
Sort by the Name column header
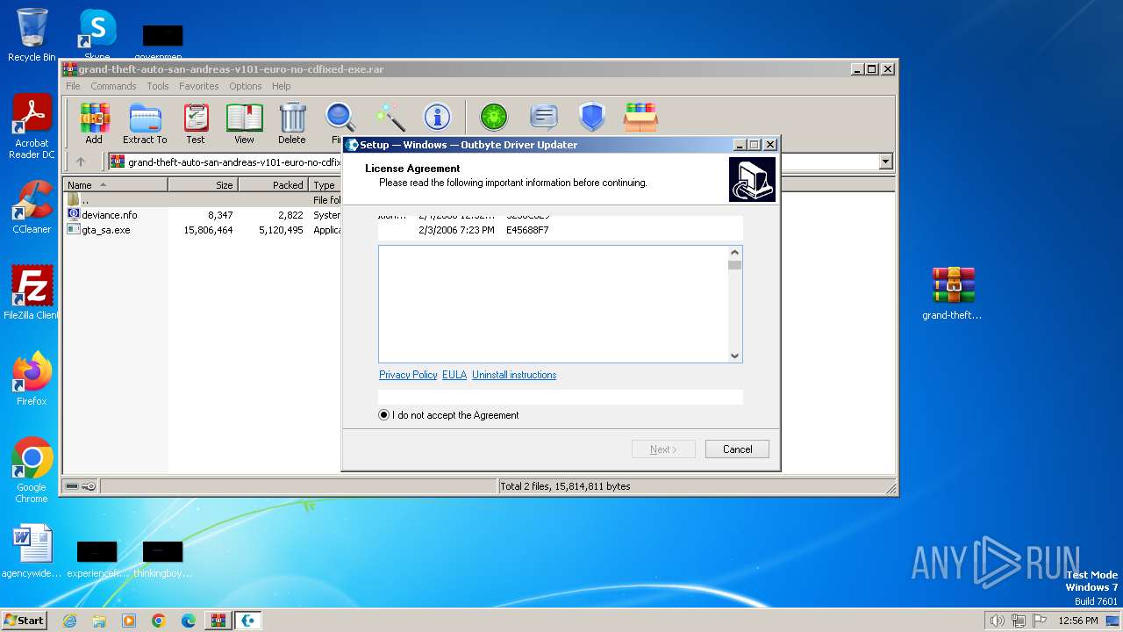coord(115,185)
